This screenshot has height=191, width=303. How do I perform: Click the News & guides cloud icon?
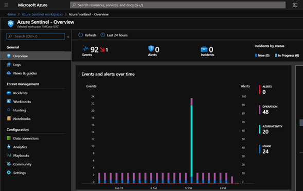pos(9,73)
